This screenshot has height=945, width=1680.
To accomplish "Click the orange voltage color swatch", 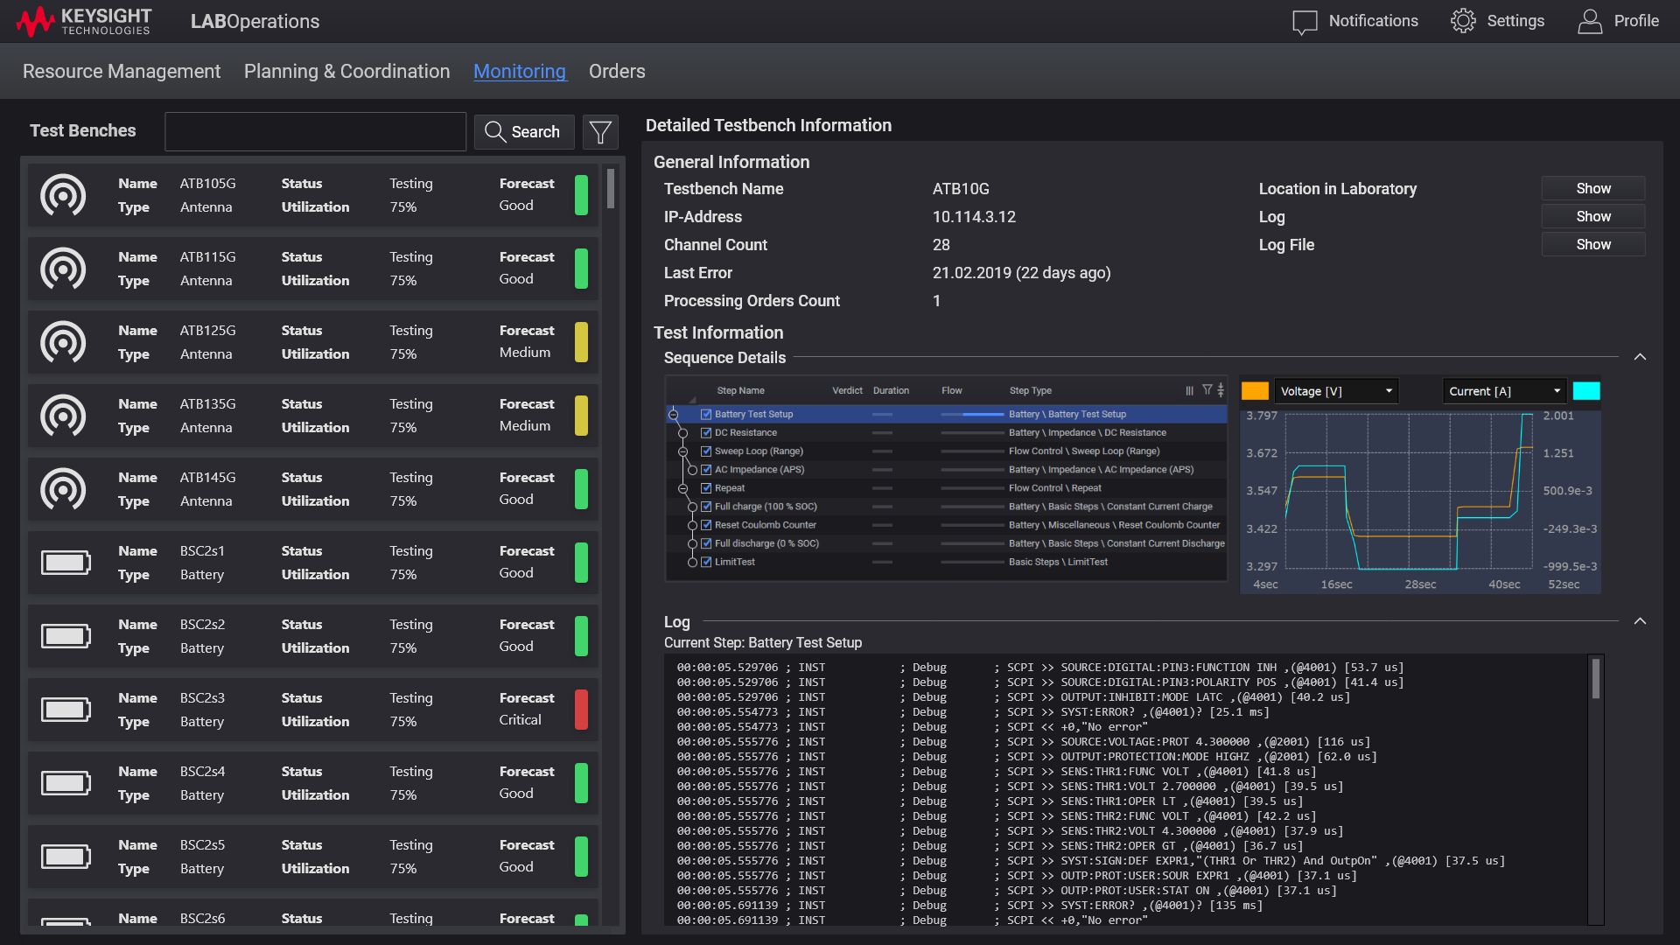I will [x=1255, y=391].
